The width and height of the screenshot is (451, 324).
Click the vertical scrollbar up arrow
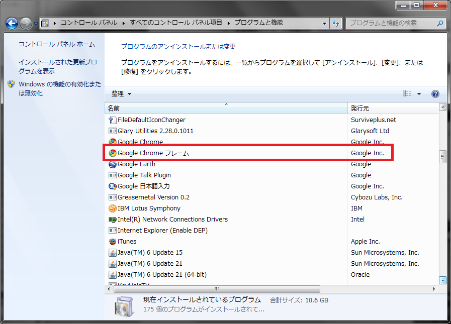442,107
